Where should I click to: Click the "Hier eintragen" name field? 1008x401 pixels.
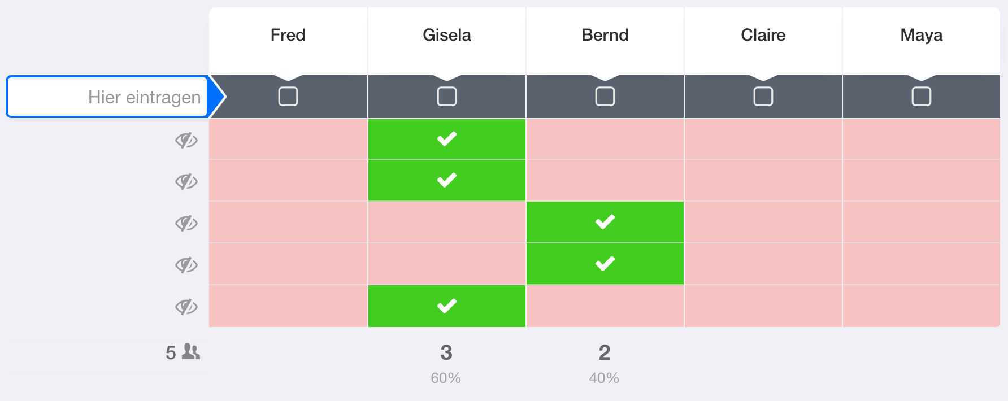tap(107, 97)
